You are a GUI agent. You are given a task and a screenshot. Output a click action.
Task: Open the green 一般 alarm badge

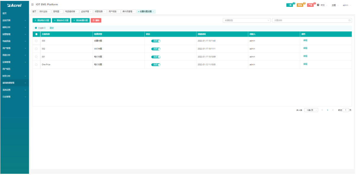[x=289, y=5]
